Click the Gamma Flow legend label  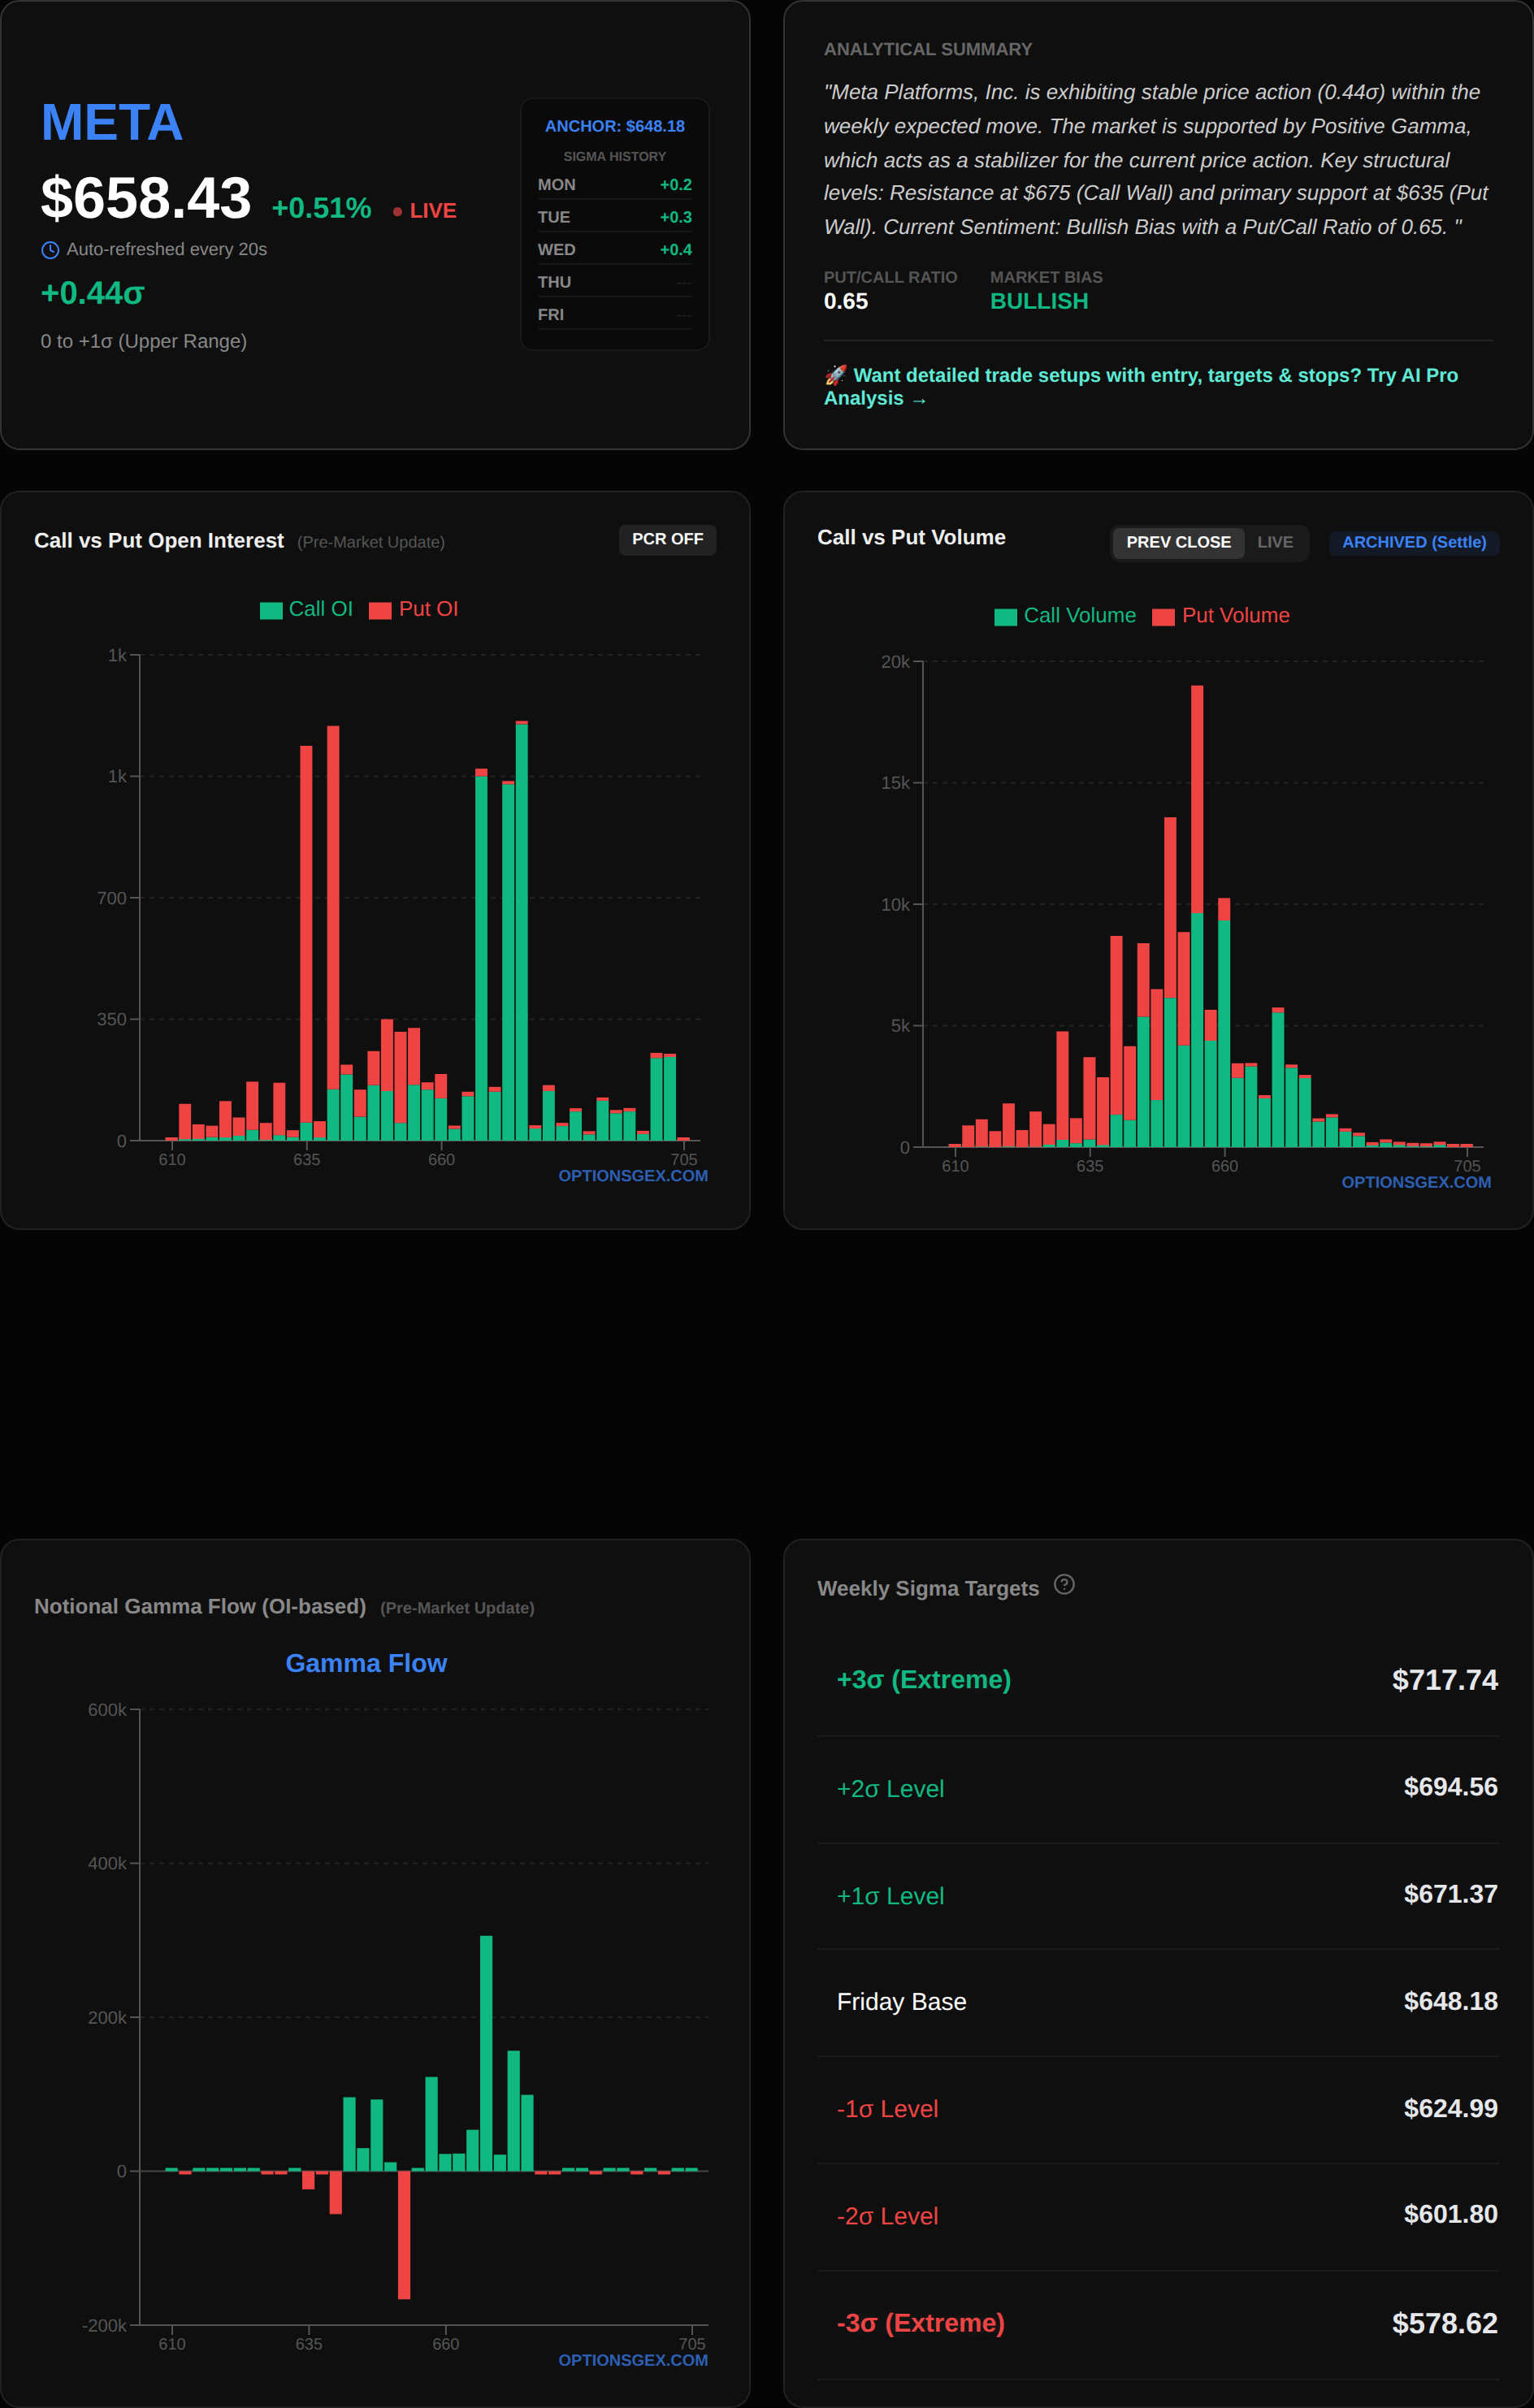[366, 1663]
